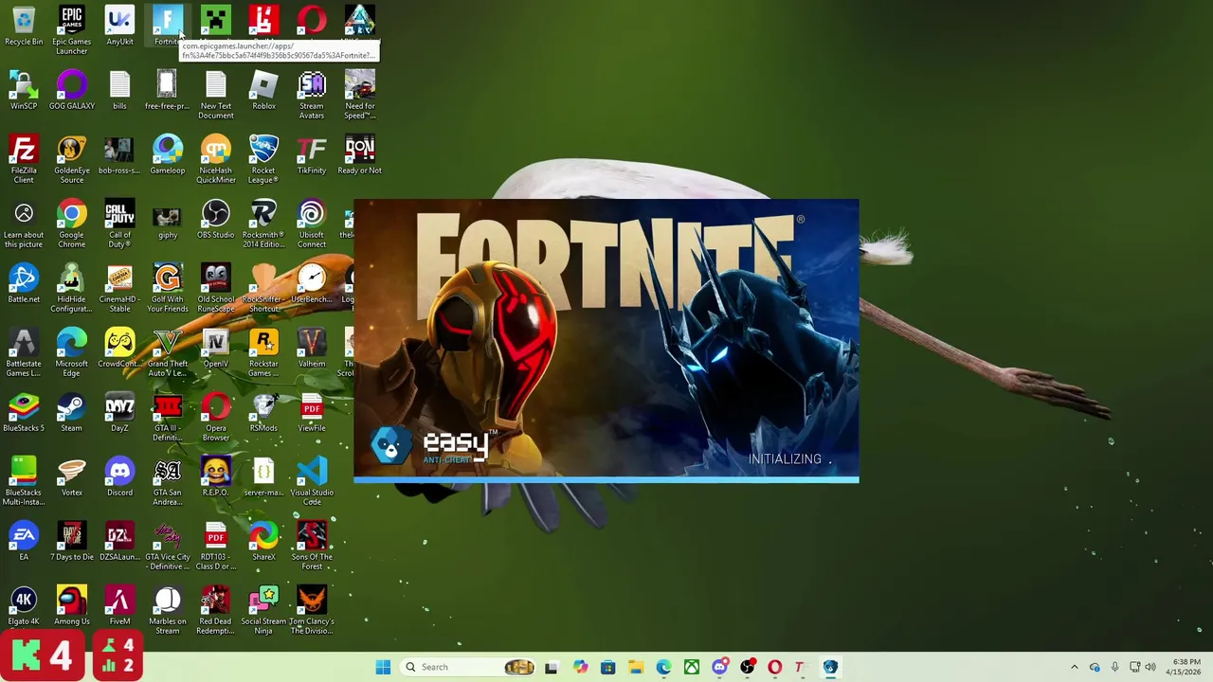1213x682 pixels.
Task: Open Opera Browser desktop shortcut
Action: 216,417
